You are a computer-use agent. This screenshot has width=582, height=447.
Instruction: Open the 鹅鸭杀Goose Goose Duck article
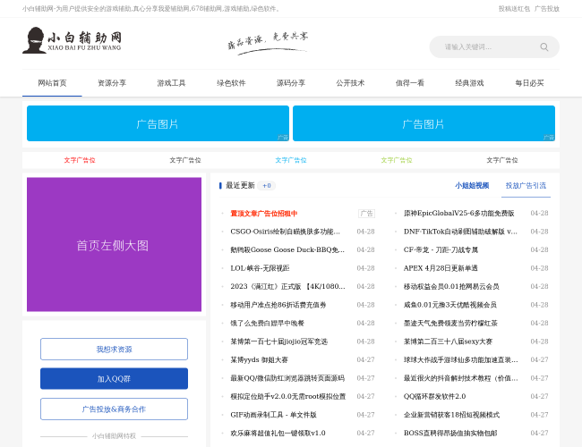(x=287, y=249)
